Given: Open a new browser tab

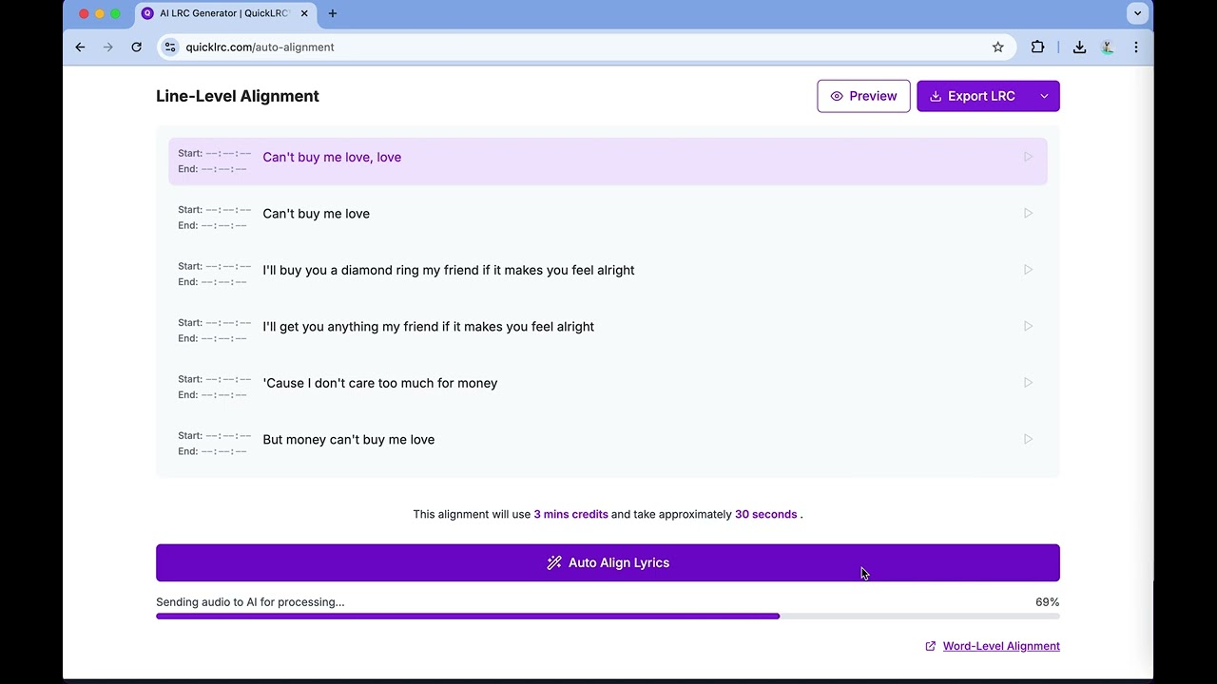Looking at the screenshot, I should point(333,13).
